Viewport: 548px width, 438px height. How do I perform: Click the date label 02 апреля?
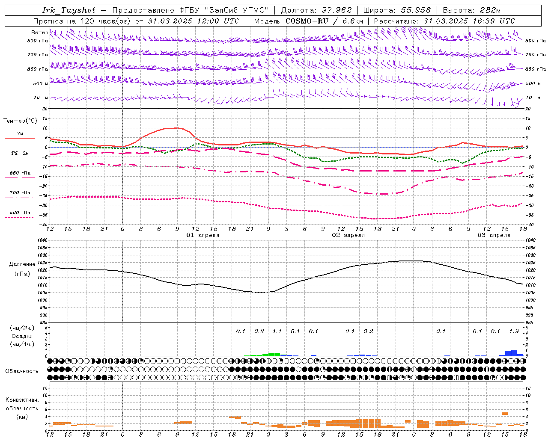pos(348,235)
